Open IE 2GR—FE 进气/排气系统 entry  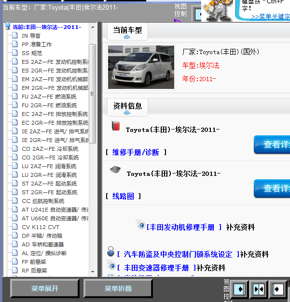[x=55, y=140]
